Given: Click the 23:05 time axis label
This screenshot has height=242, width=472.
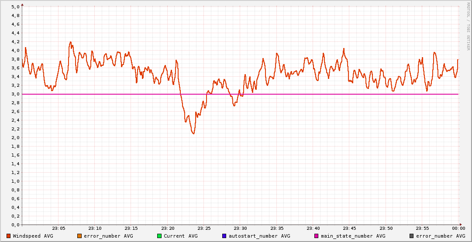Looking at the screenshot, I should [59, 228].
